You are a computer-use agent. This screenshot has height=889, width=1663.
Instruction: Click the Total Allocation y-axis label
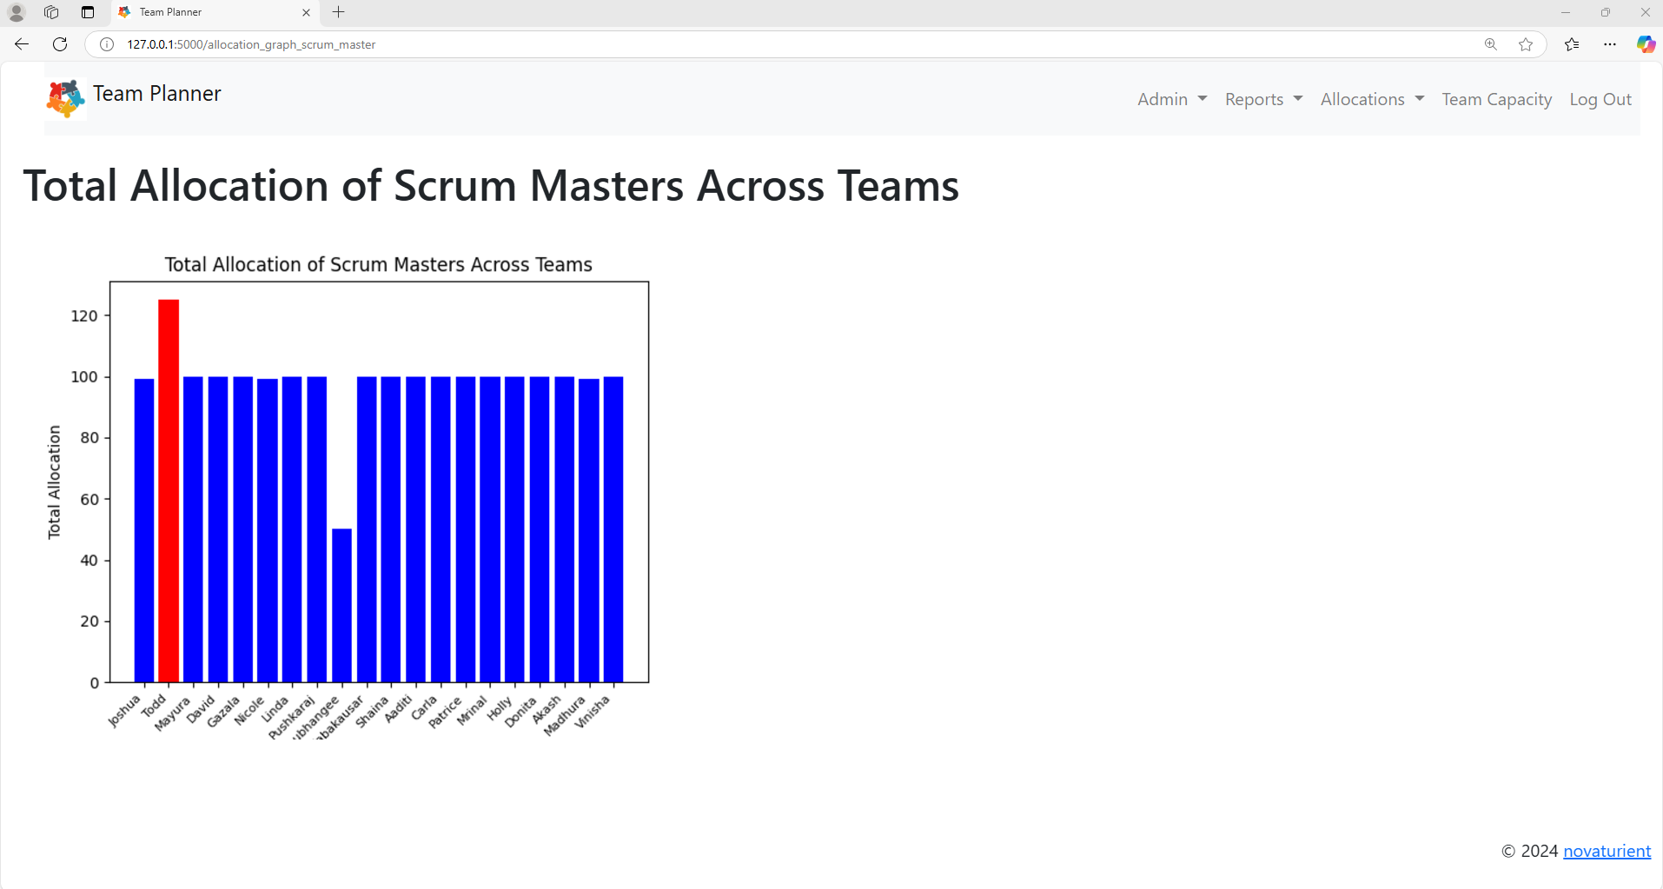[54, 482]
